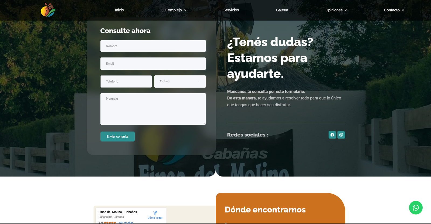This screenshot has width=431, height=224.
Task: Click inside the Mensaje text area
Action: 153,109
